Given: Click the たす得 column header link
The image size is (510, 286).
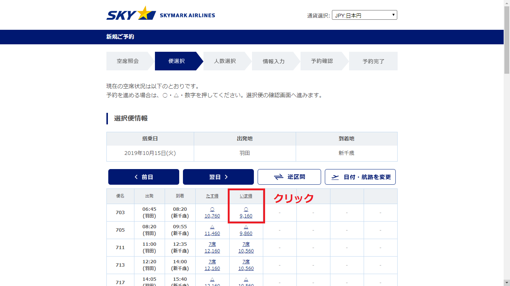Looking at the screenshot, I should 212,196.
